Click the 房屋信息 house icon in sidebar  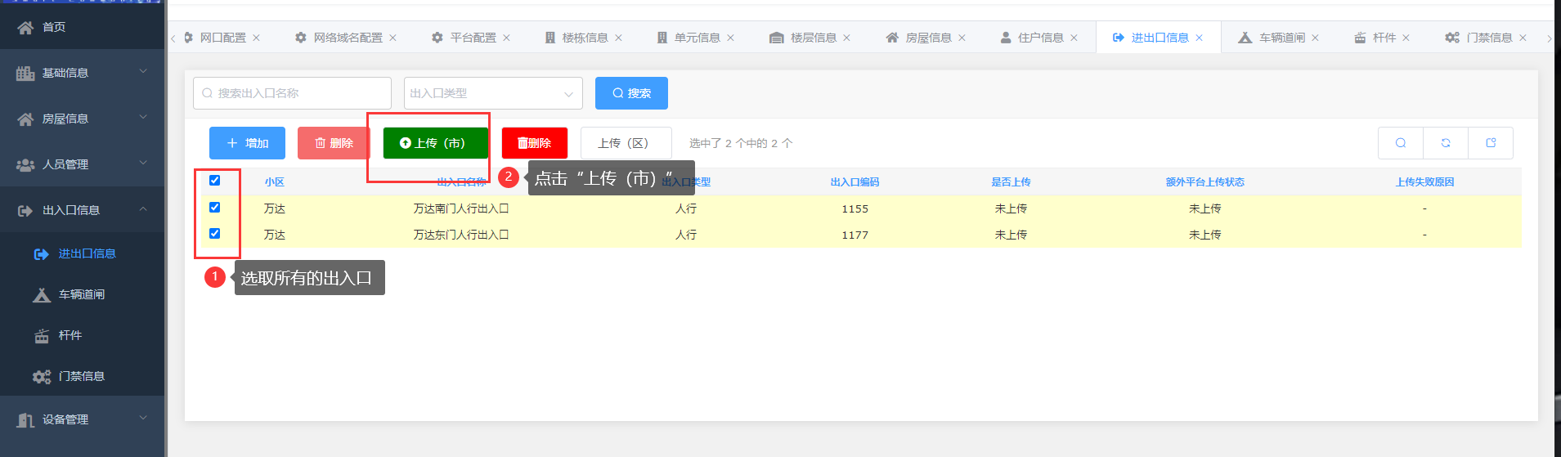[25, 119]
